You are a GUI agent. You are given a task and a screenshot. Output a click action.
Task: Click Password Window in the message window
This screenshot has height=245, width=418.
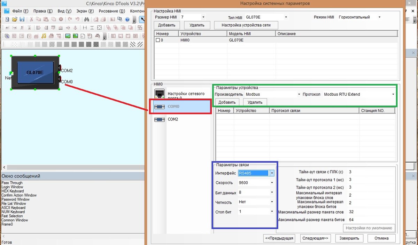(x=15, y=199)
